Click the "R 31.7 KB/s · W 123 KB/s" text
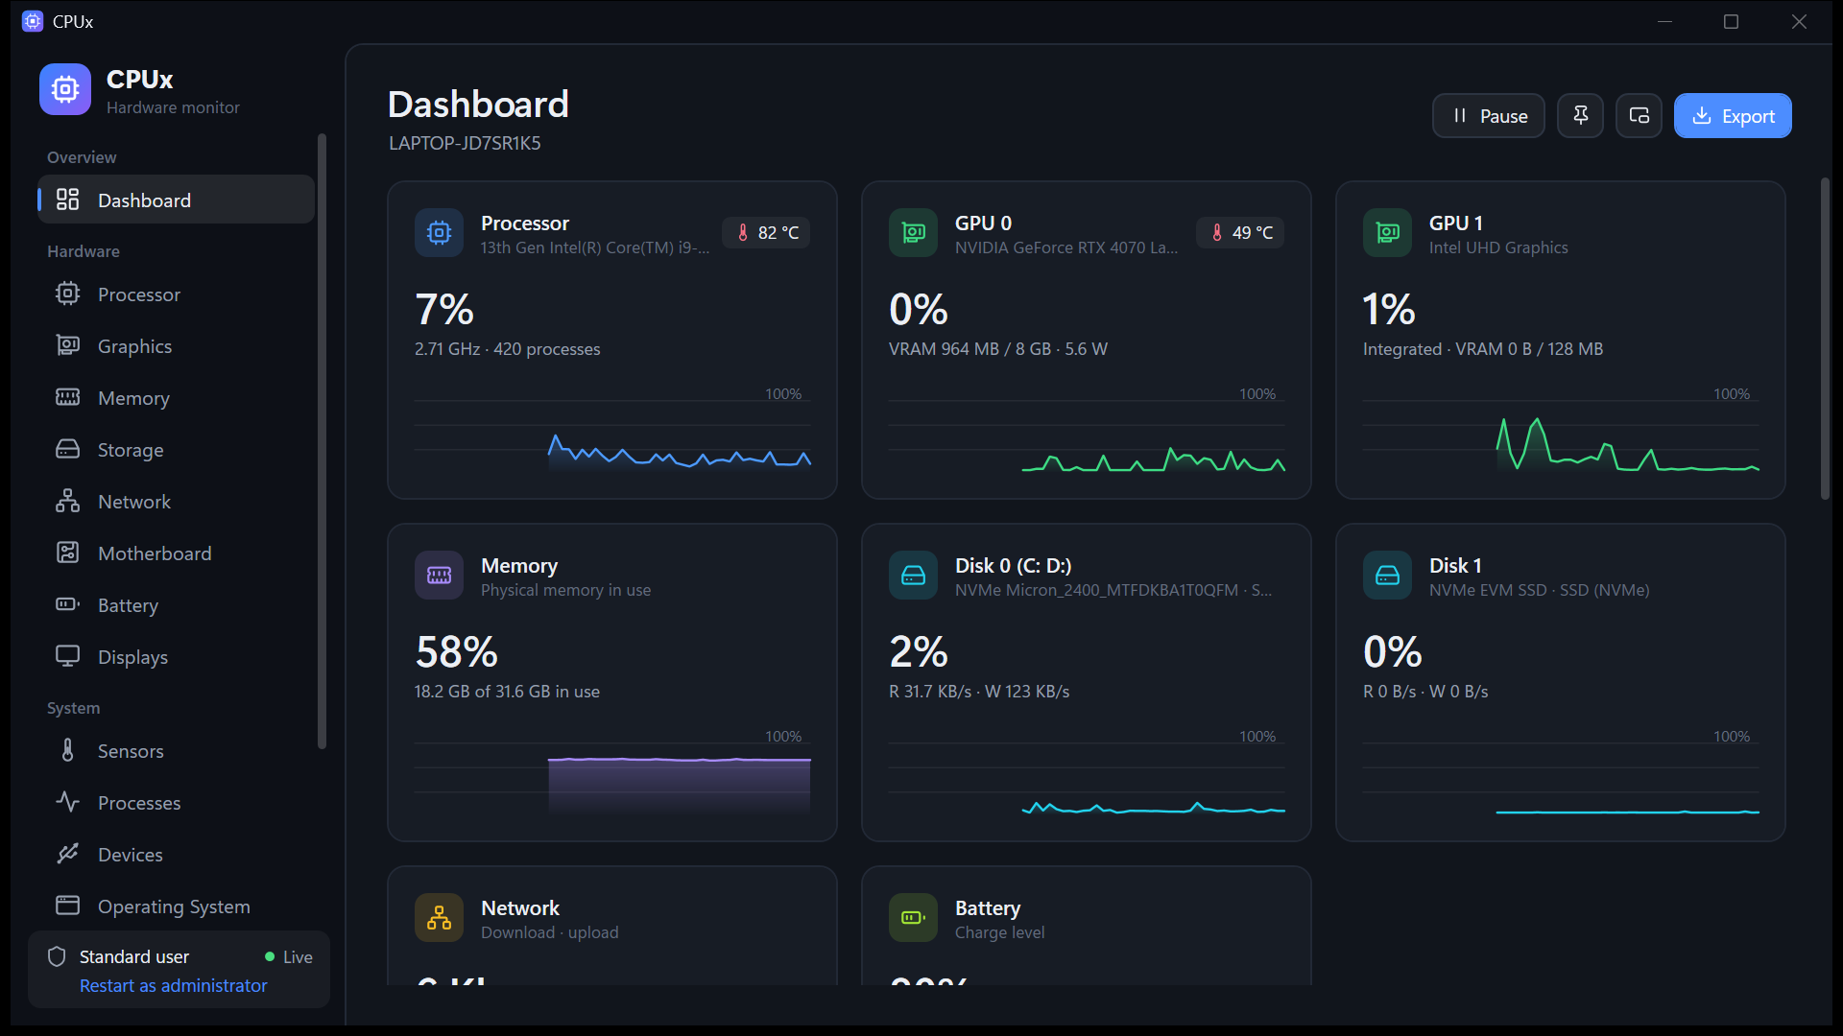This screenshot has height=1036, width=1843. pos(979,691)
